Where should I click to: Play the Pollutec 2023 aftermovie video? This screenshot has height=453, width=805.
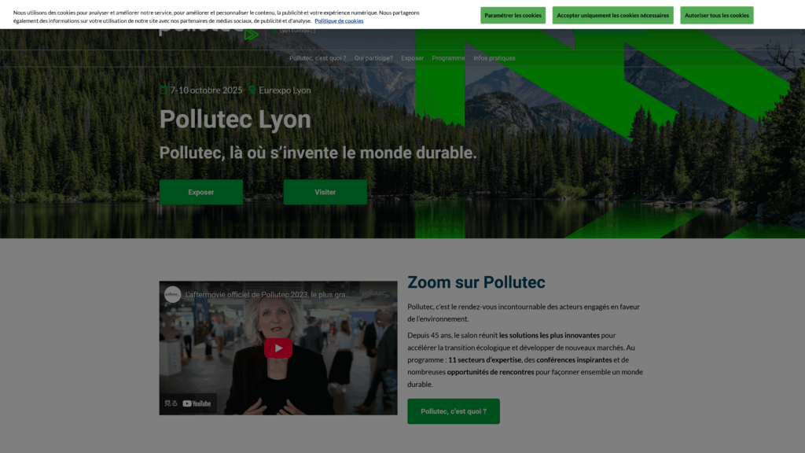tap(278, 348)
